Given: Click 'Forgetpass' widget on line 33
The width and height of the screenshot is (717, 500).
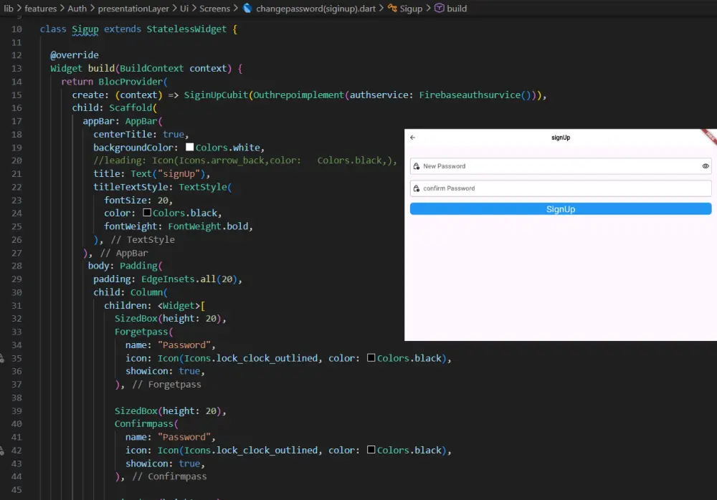Looking at the screenshot, I should pos(141,332).
